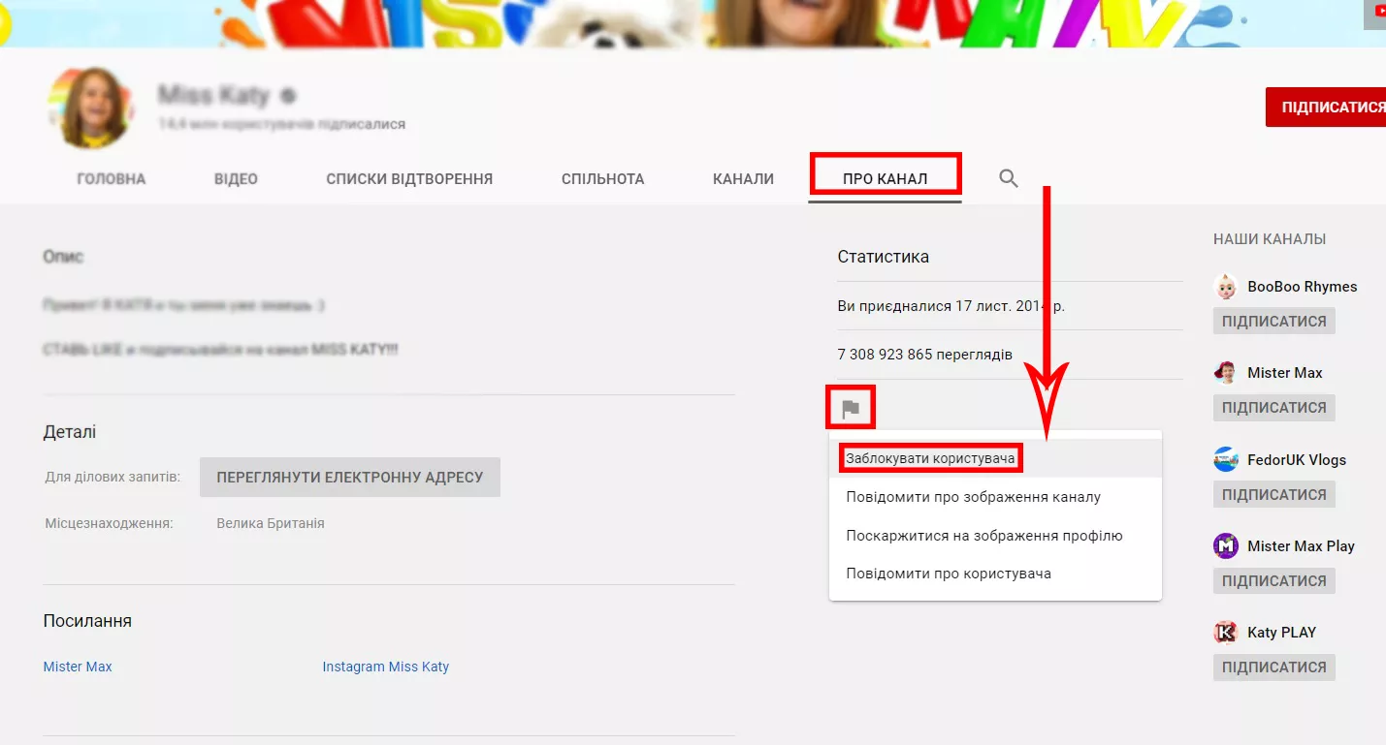Screen dimensions: 1386x745
Task: Click the FedorUK Vlogs channel name
Action: coord(1297,459)
